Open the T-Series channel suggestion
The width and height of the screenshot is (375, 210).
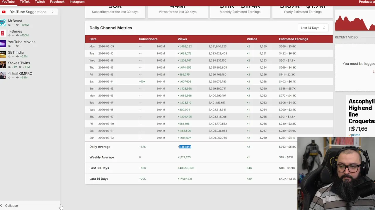coord(15,31)
